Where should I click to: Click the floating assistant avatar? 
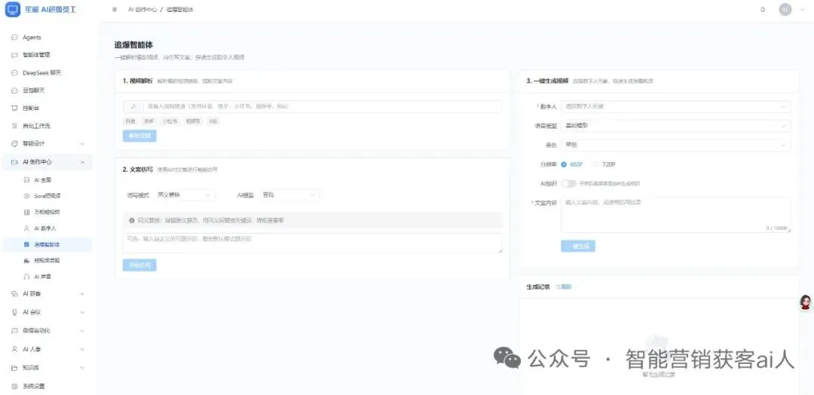pos(805,302)
